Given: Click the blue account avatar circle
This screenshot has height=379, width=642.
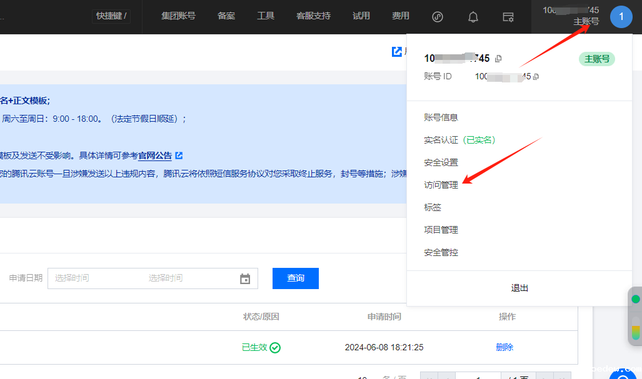Looking at the screenshot, I should [x=621, y=16].
